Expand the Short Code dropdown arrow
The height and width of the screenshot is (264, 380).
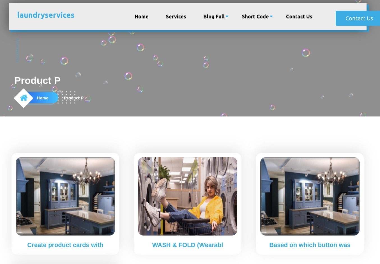click(271, 17)
